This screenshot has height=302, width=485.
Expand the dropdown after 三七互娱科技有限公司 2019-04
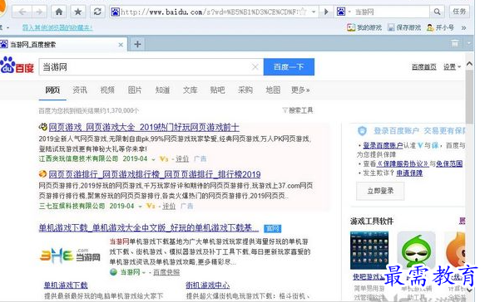(x=140, y=207)
